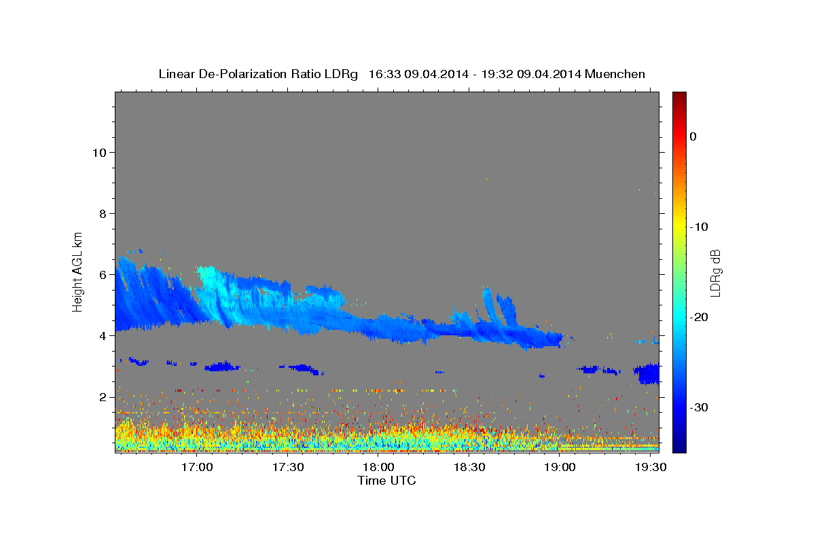The width and height of the screenshot is (815, 543).
Task: Click the plot title 'Linear De-Polarization Ratio LDRg'
Action: pos(257,74)
